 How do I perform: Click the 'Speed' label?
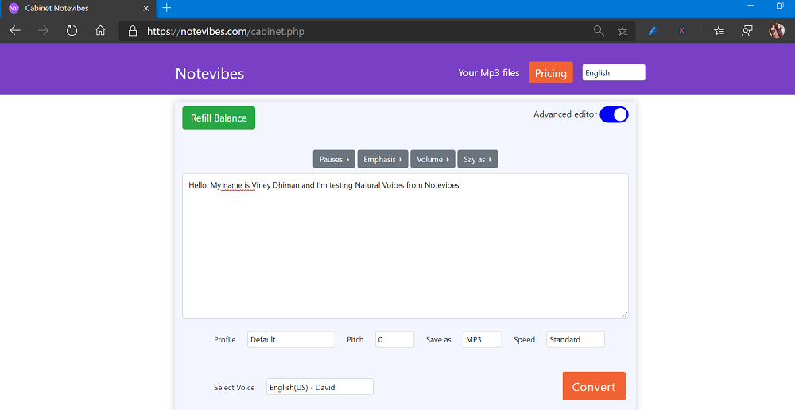click(x=524, y=339)
